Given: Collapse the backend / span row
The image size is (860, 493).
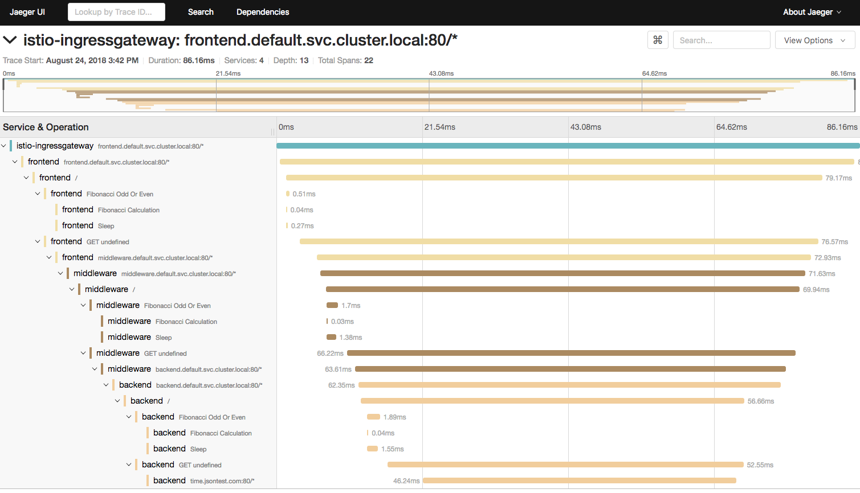Looking at the screenshot, I should (x=118, y=401).
